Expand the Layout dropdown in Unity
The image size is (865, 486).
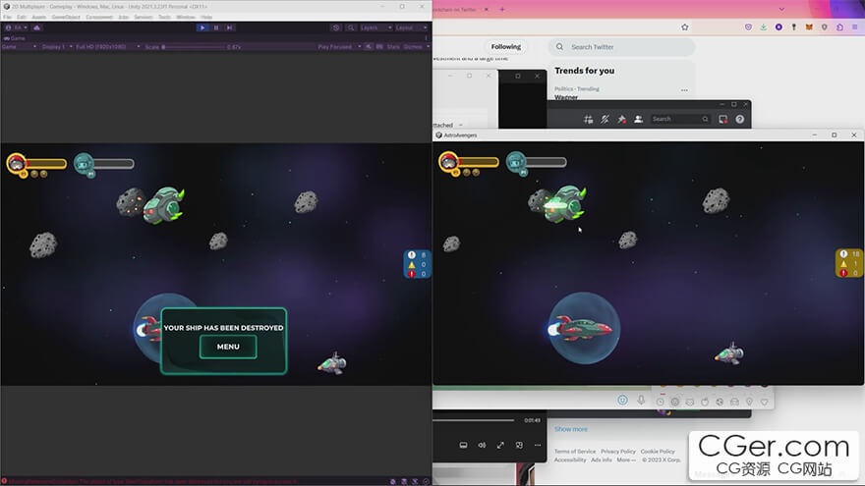(x=412, y=27)
